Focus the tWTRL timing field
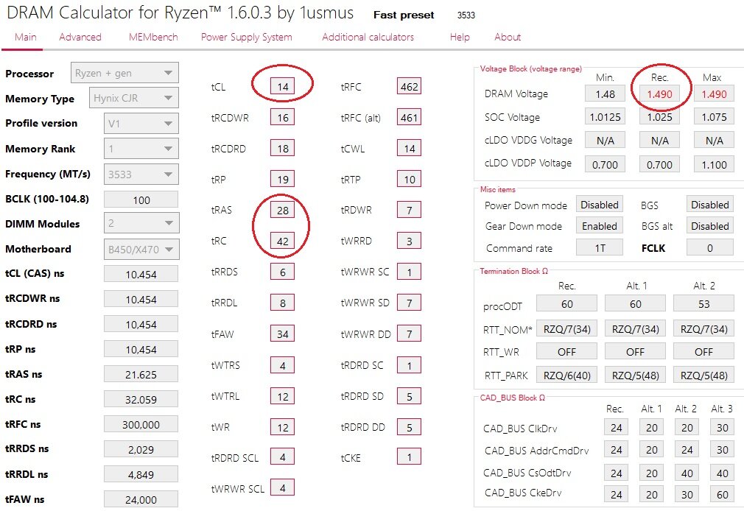 point(282,396)
